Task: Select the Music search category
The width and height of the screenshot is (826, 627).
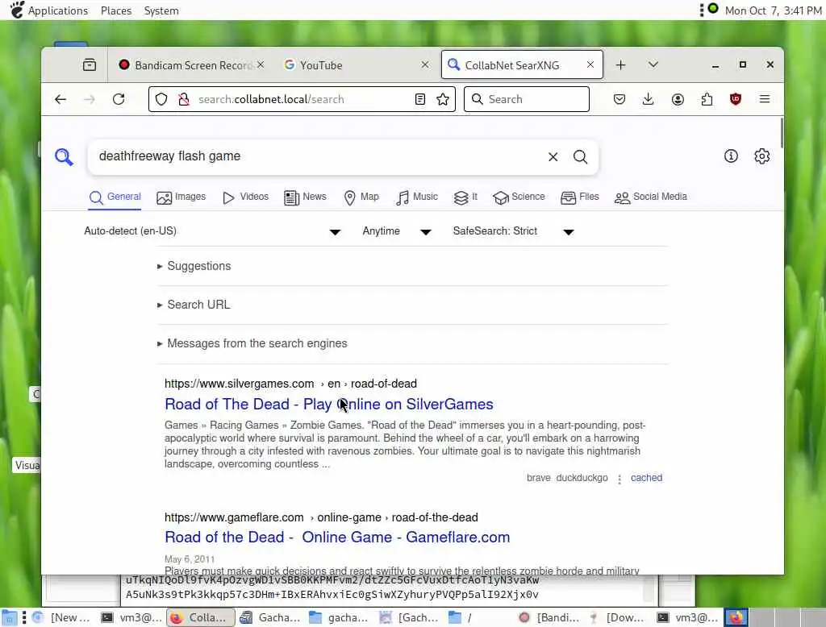Action: click(417, 197)
